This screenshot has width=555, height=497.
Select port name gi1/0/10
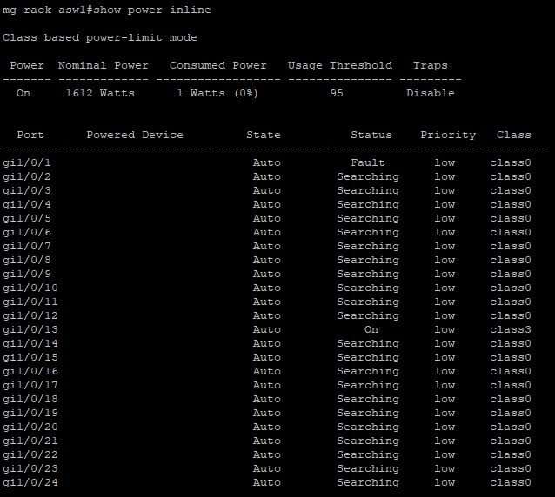click(30, 288)
